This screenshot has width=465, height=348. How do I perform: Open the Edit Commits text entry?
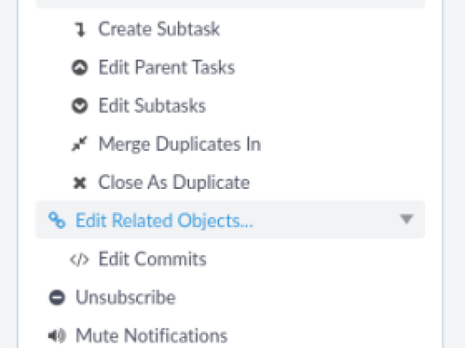pos(152,259)
